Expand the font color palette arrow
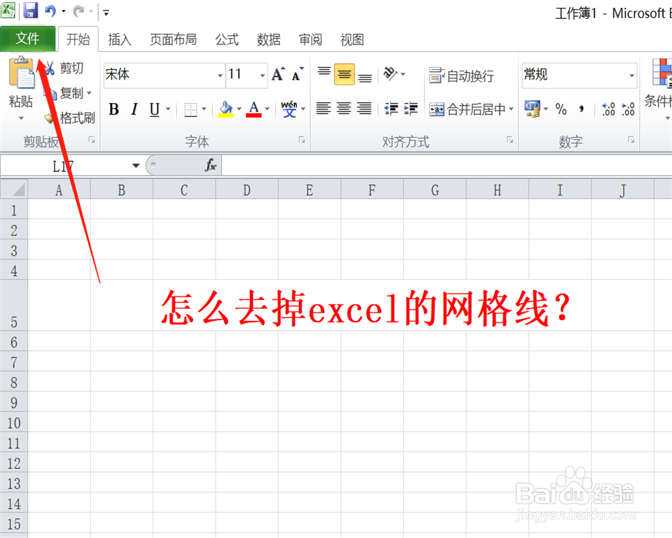 point(267,109)
